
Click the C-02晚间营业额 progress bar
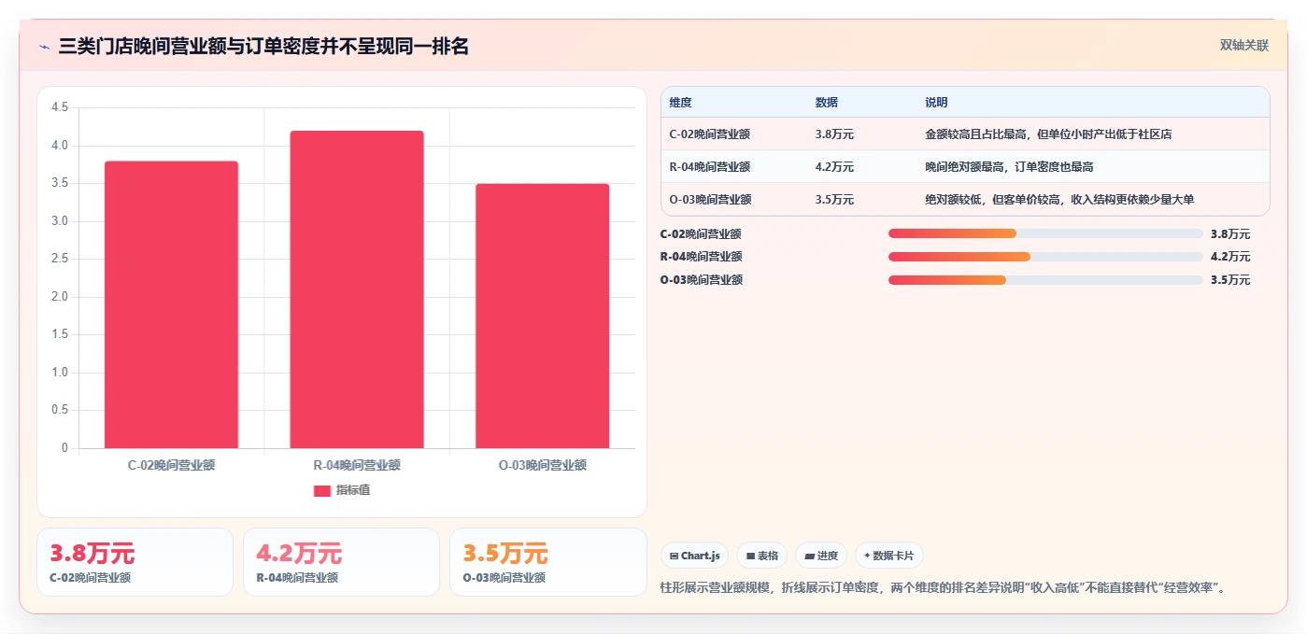pyautogui.click(x=1045, y=233)
